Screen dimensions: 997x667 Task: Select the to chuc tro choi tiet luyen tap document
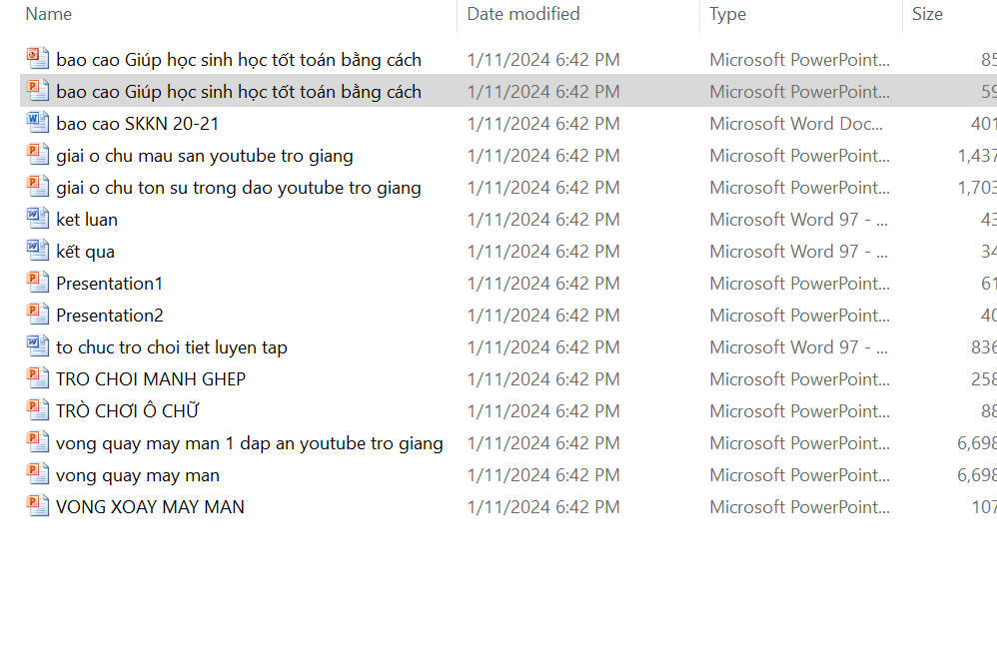coord(172,347)
